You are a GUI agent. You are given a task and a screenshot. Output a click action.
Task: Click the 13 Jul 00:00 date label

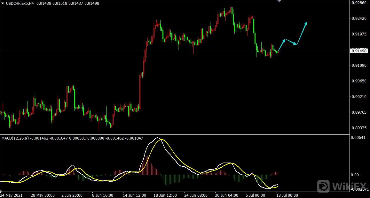click(287, 195)
